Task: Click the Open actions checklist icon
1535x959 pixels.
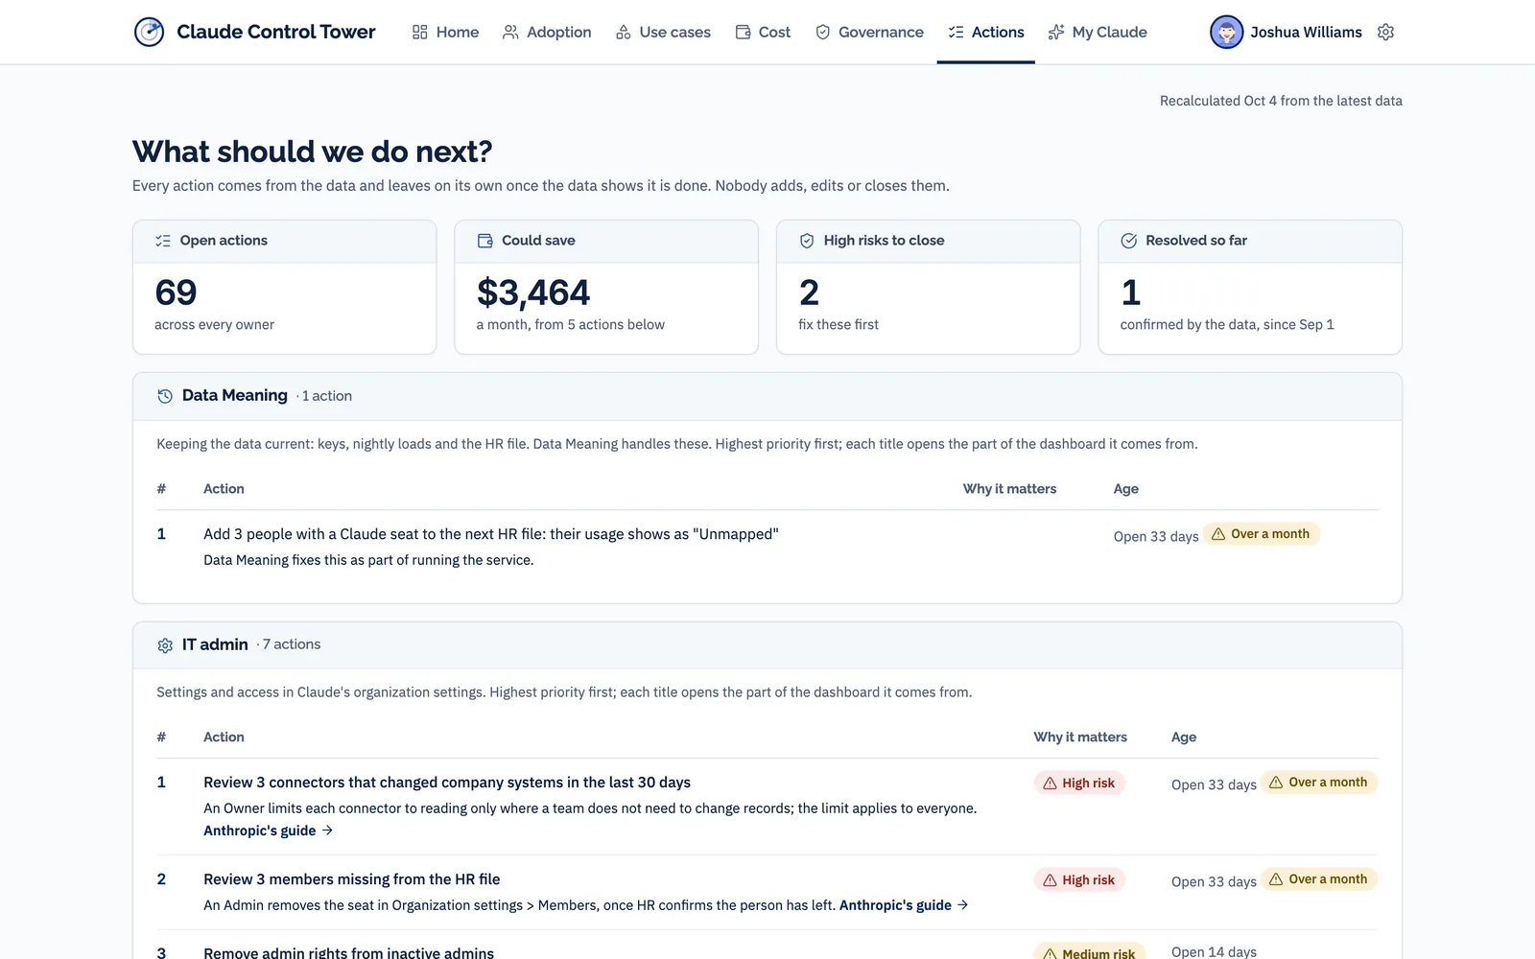Action: (163, 241)
